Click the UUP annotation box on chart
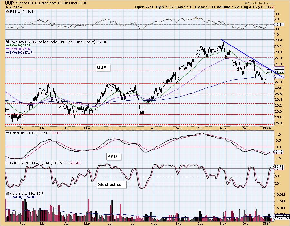The height and width of the screenshot is (226, 290). pyautogui.click(x=103, y=67)
